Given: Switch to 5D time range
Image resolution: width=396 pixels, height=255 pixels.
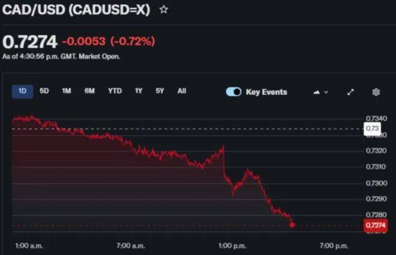Looking at the screenshot, I should [x=44, y=91].
